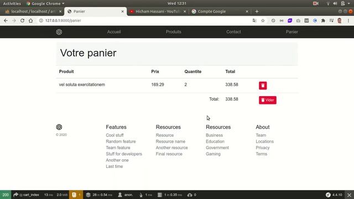
Task: Open the Chrome three-dot menu
Action: pyautogui.click(x=348, y=20)
